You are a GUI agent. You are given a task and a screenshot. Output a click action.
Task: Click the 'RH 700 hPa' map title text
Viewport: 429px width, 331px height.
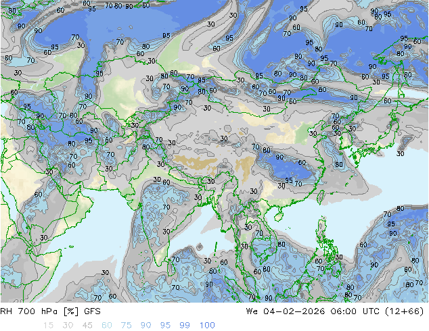click(x=29, y=311)
